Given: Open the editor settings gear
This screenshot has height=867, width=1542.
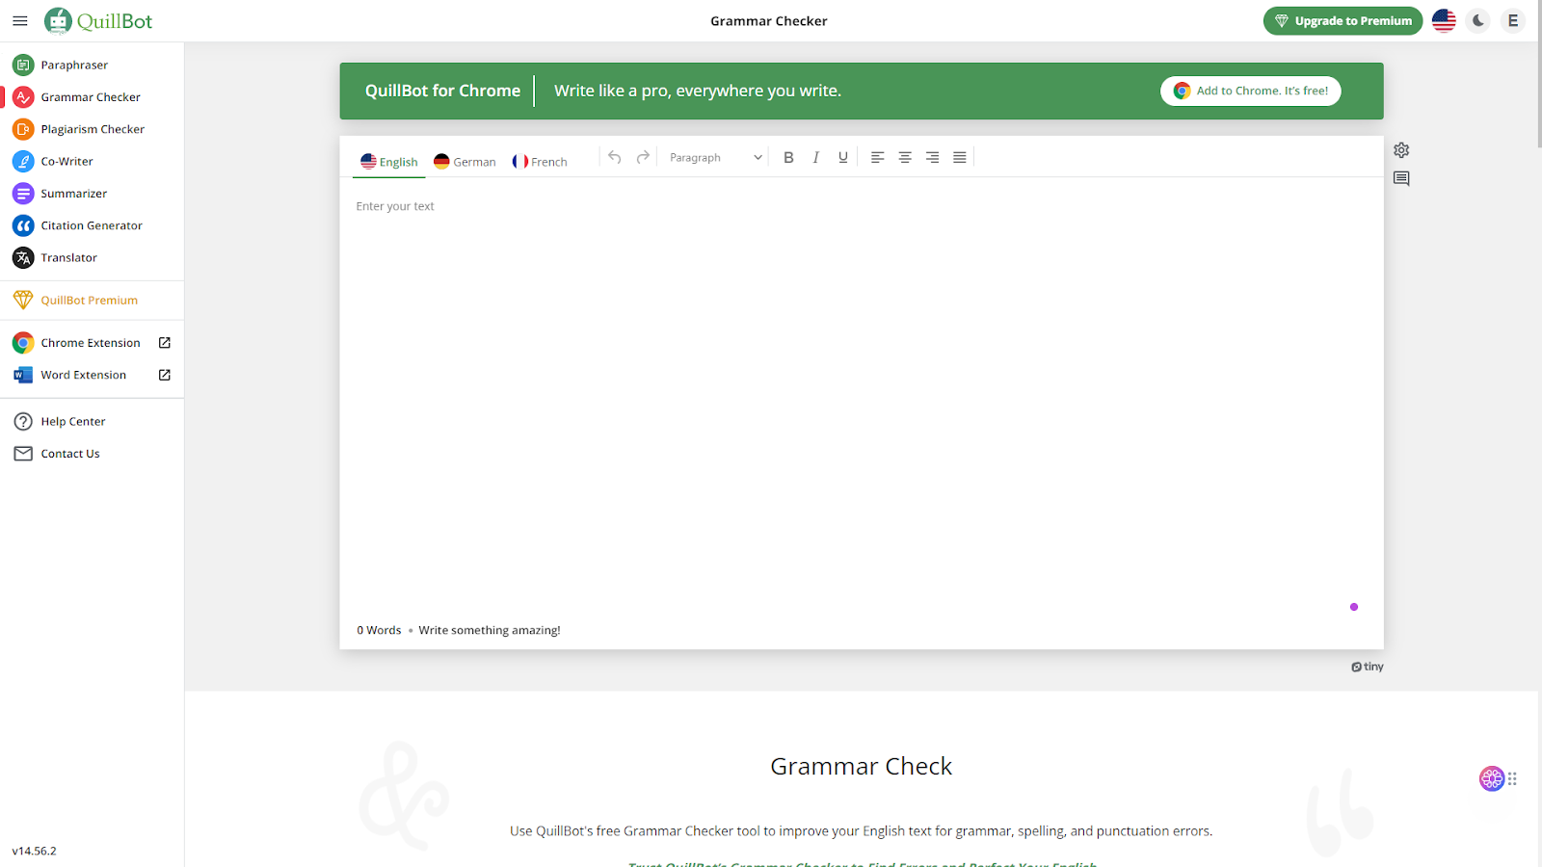Looking at the screenshot, I should point(1401,150).
